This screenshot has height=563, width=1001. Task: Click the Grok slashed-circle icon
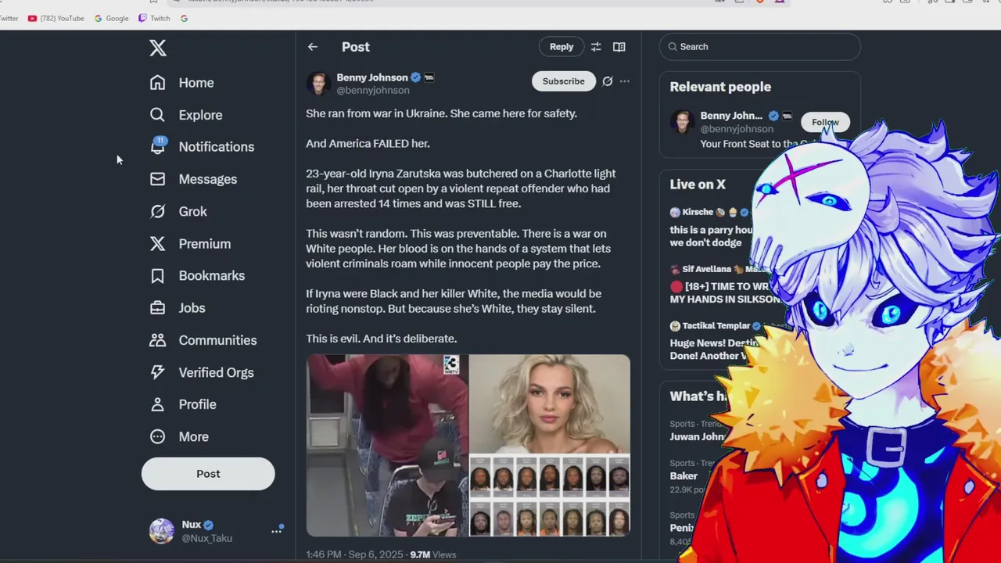158,211
